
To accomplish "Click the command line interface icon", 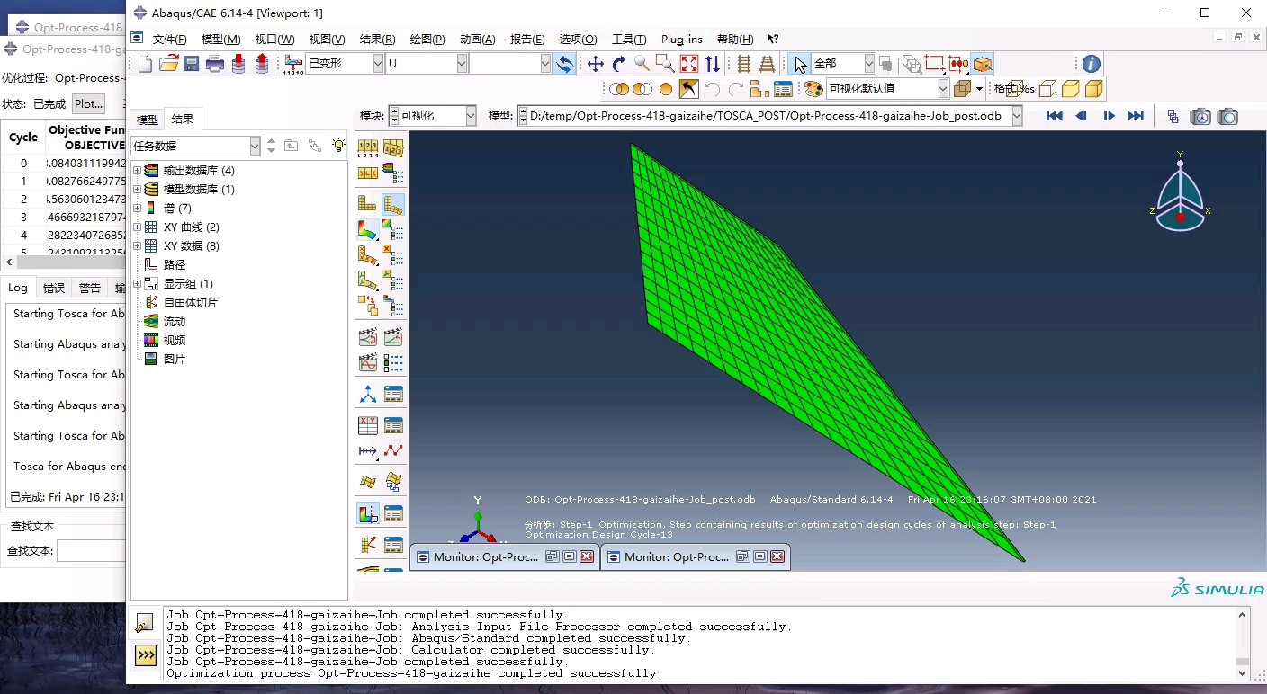I will pyautogui.click(x=146, y=655).
